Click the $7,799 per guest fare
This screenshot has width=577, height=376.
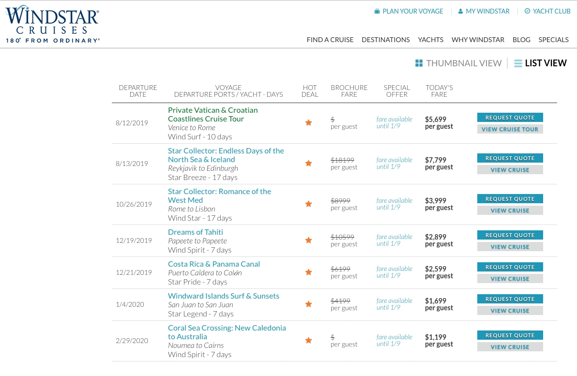(x=439, y=164)
